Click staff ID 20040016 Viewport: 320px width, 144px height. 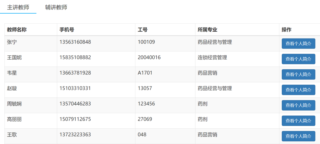tap(149, 57)
